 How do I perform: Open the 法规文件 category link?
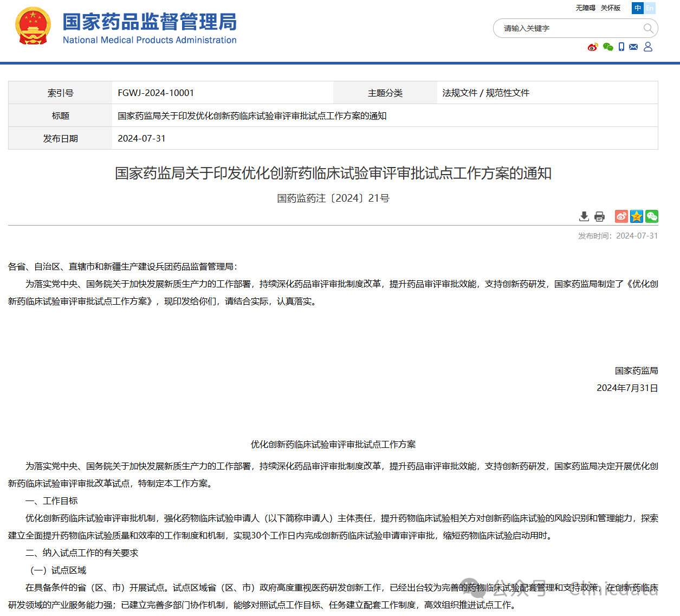pyautogui.click(x=459, y=93)
